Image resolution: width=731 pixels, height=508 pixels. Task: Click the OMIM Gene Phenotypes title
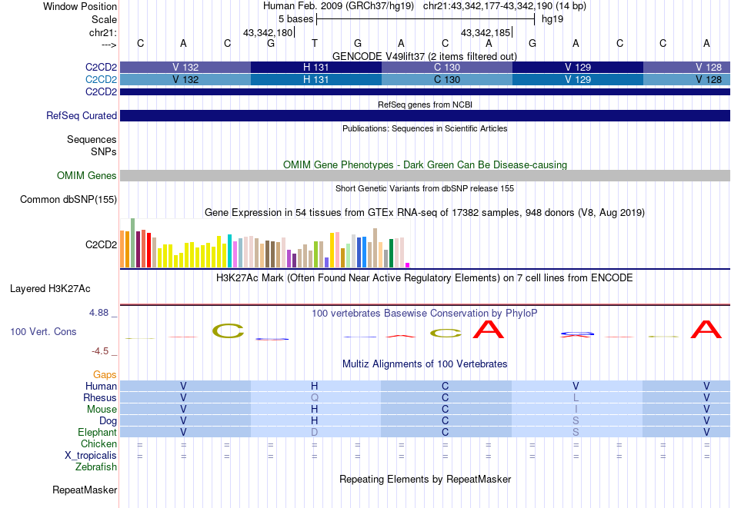(x=426, y=164)
